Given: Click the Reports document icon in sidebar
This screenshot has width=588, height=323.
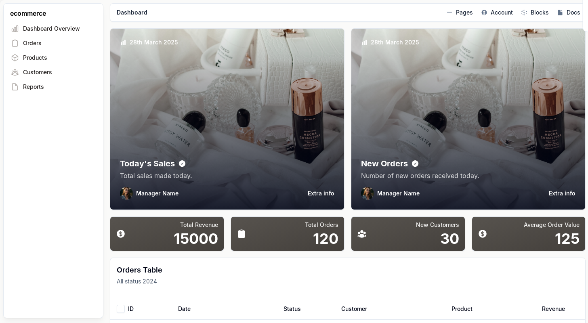Looking at the screenshot, I should [x=15, y=87].
